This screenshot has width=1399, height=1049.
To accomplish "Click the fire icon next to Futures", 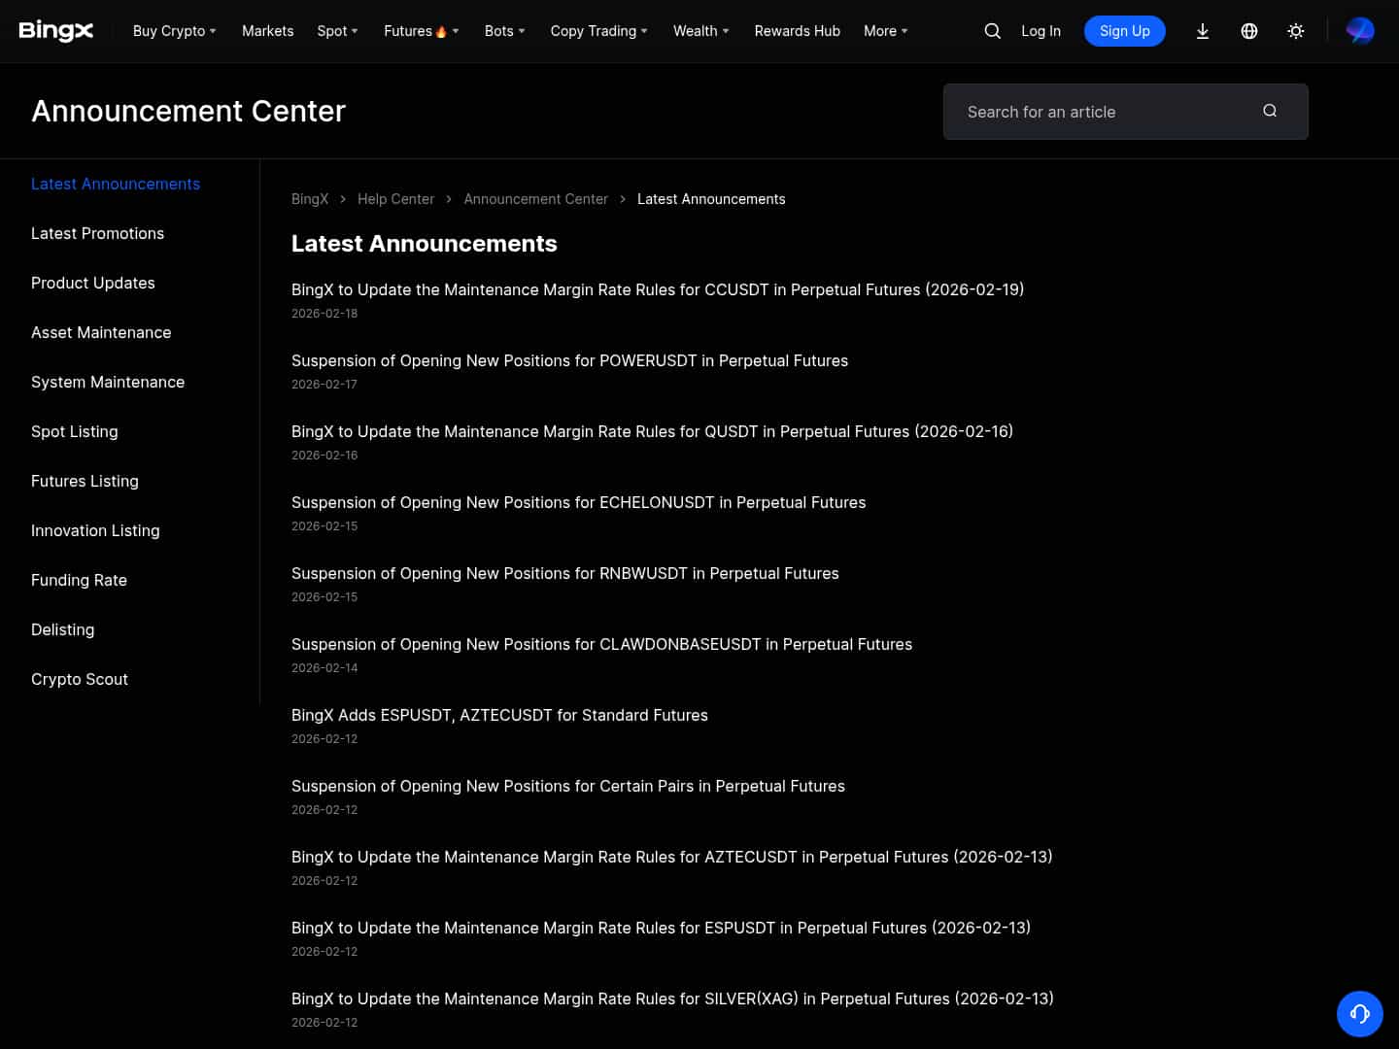I will click(440, 30).
